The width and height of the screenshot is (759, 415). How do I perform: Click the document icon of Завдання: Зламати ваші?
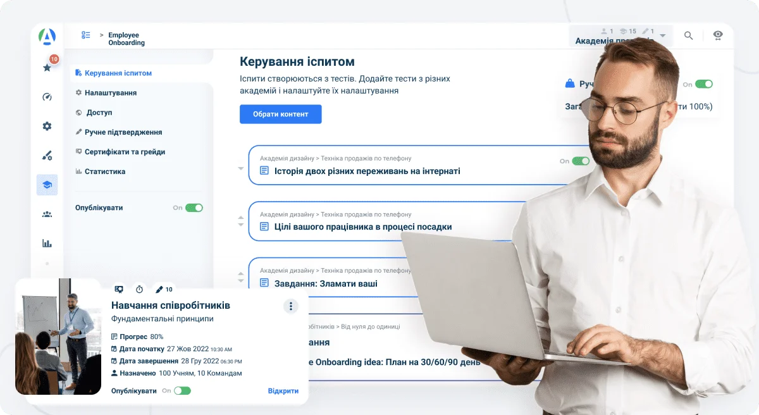pos(264,283)
